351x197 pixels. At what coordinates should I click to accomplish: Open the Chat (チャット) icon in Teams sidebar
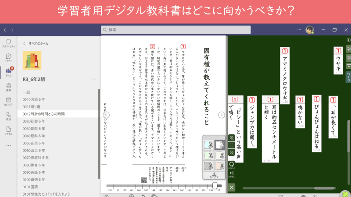point(8,58)
